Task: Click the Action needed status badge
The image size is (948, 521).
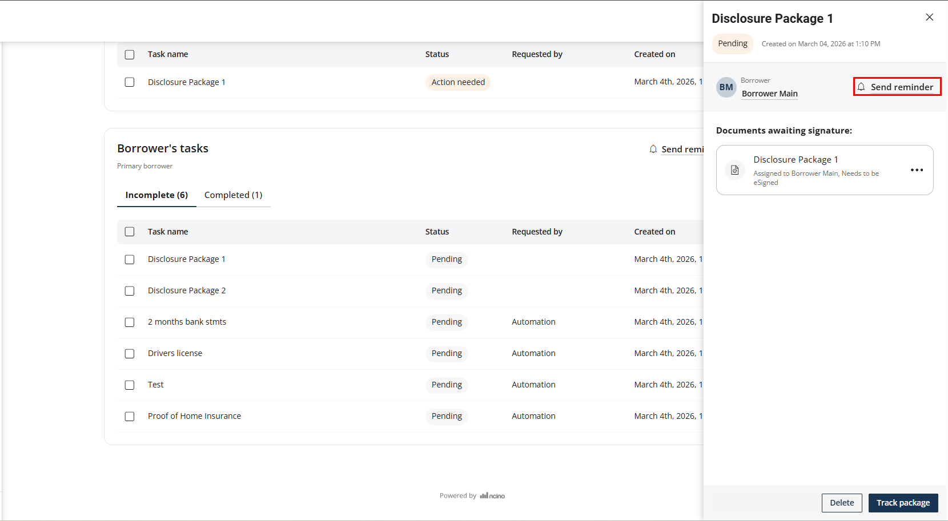Action: point(458,82)
